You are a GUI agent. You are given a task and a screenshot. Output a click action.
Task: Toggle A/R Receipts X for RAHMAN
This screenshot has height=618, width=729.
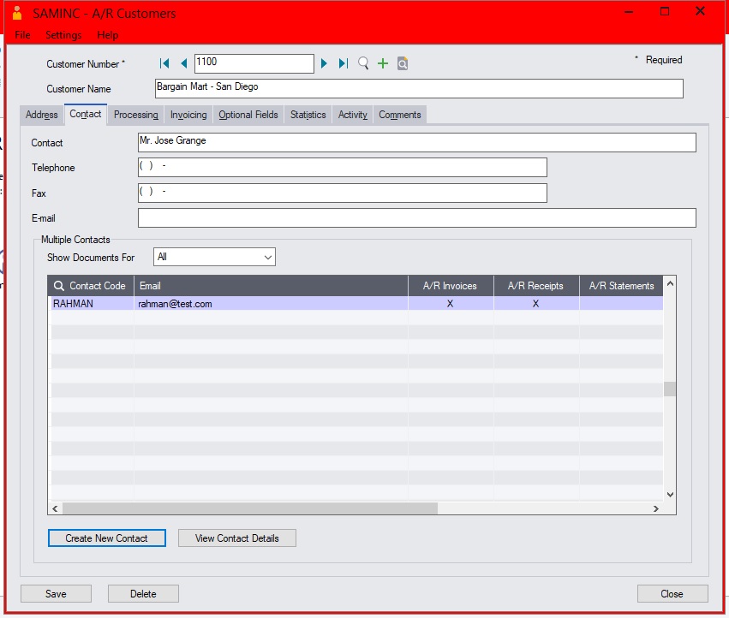click(x=535, y=303)
